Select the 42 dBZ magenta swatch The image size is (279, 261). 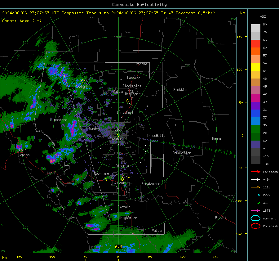click(255, 98)
